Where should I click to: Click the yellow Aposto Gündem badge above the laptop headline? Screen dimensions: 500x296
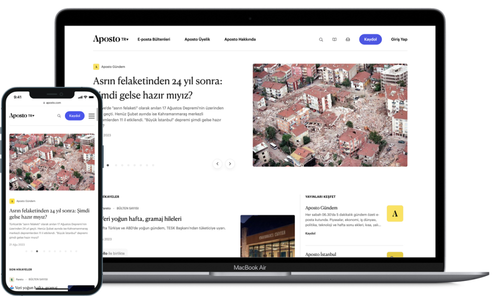point(96,66)
